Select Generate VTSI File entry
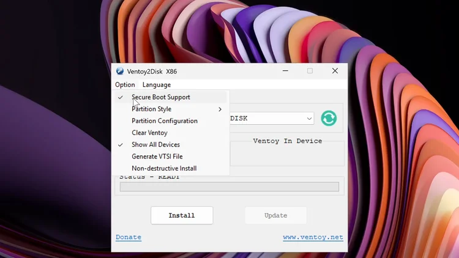The image size is (459, 258). [170, 157]
